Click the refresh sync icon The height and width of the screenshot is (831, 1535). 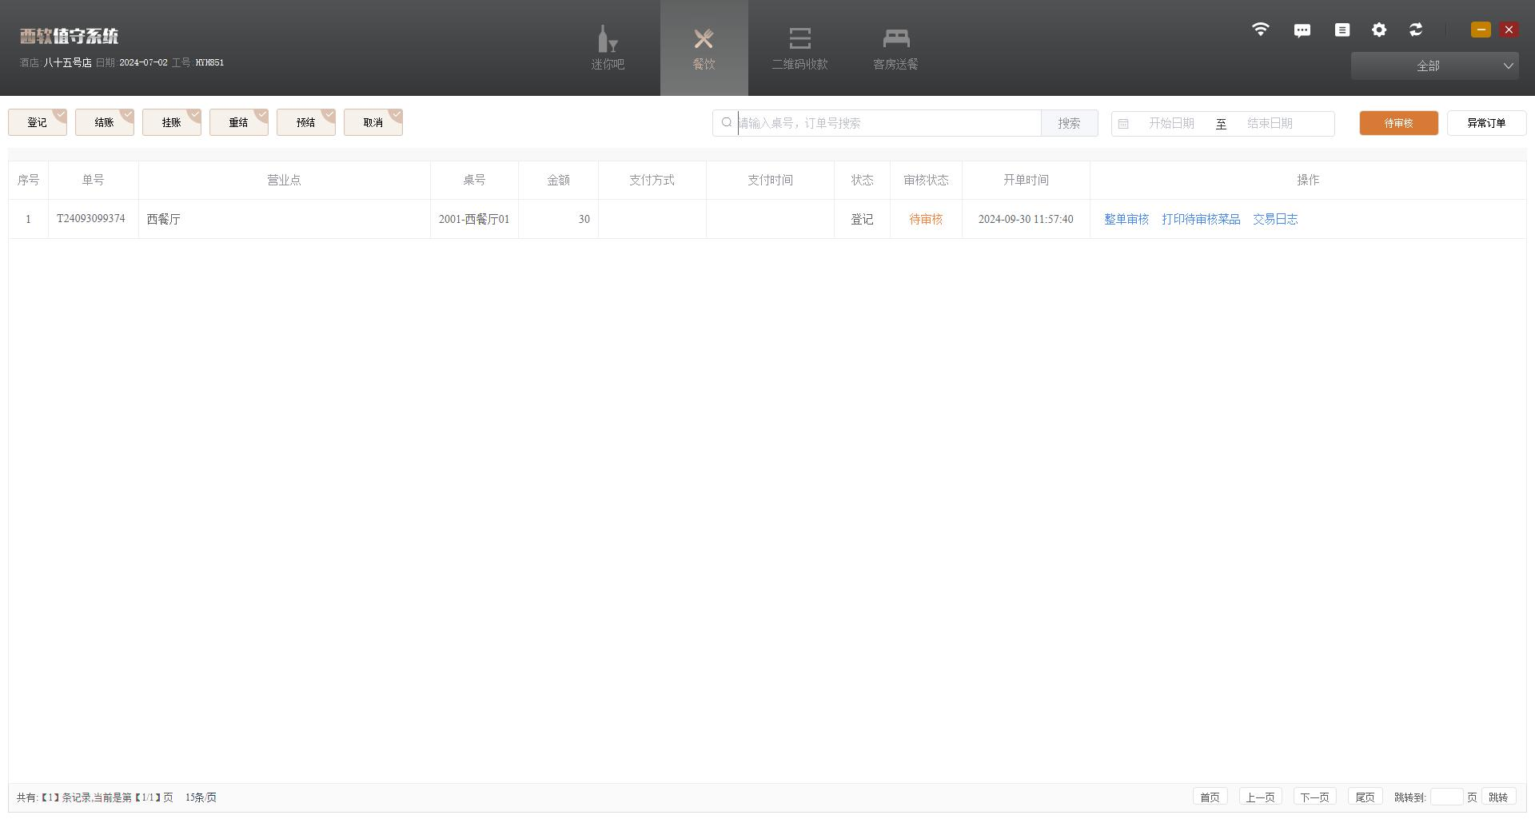point(1415,30)
